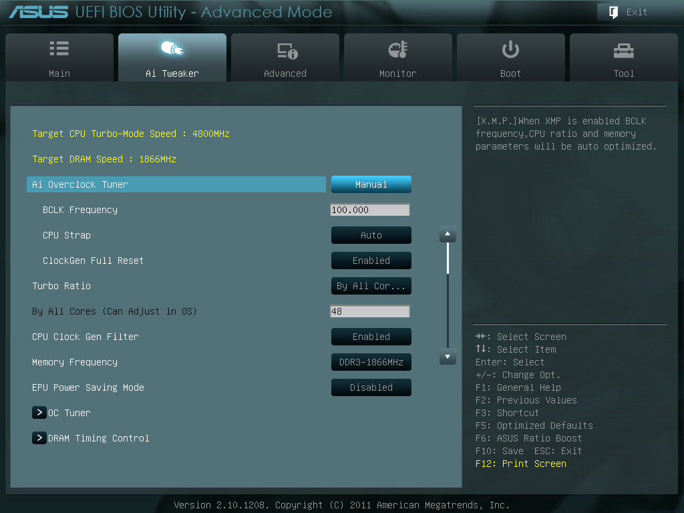The image size is (684, 513).
Task: Open Turbo Ratio By All Cores dropdown
Action: pyautogui.click(x=371, y=286)
